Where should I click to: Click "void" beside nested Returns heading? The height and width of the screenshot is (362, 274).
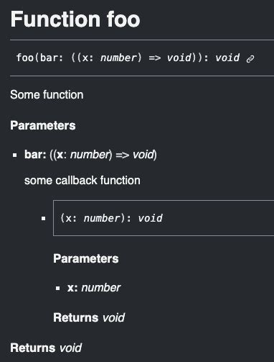pos(113,317)
